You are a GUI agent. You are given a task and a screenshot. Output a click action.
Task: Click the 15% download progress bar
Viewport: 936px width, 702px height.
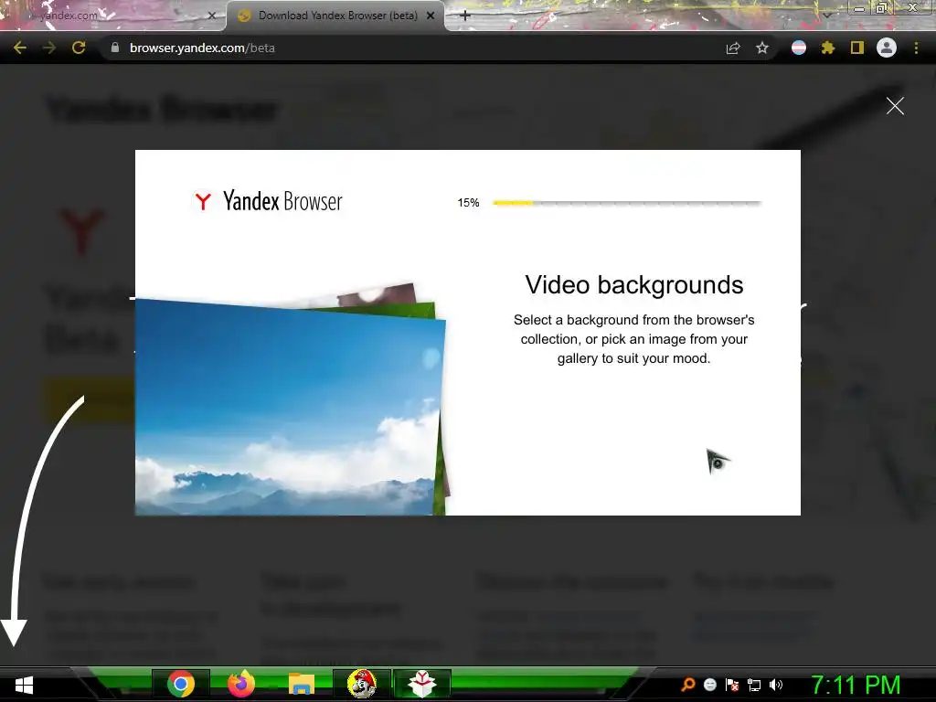tap(627, 203)
